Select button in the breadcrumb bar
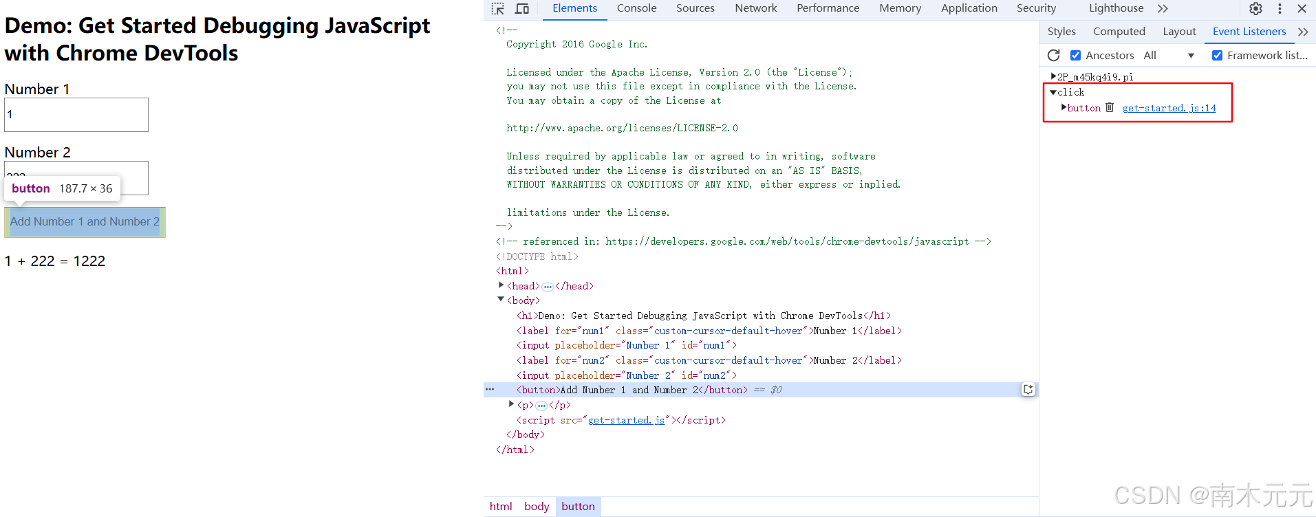1316x517 pixels. click(x=578, y=507)
